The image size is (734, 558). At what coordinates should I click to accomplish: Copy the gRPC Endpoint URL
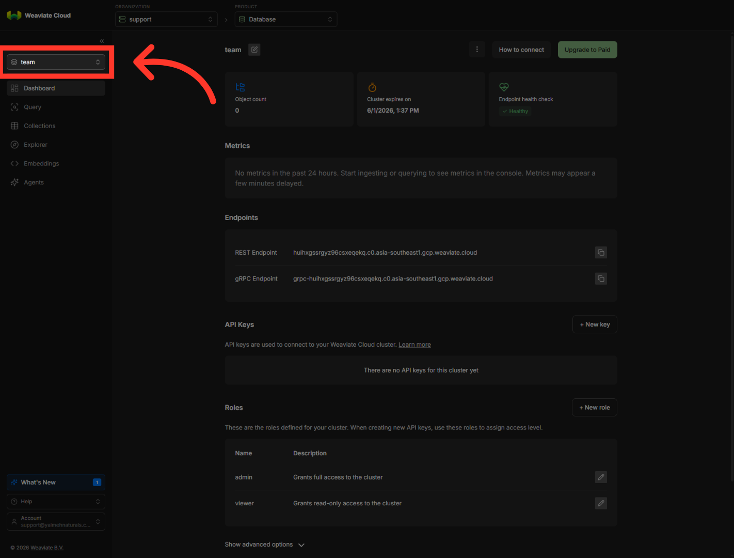(x=601, y=278)
